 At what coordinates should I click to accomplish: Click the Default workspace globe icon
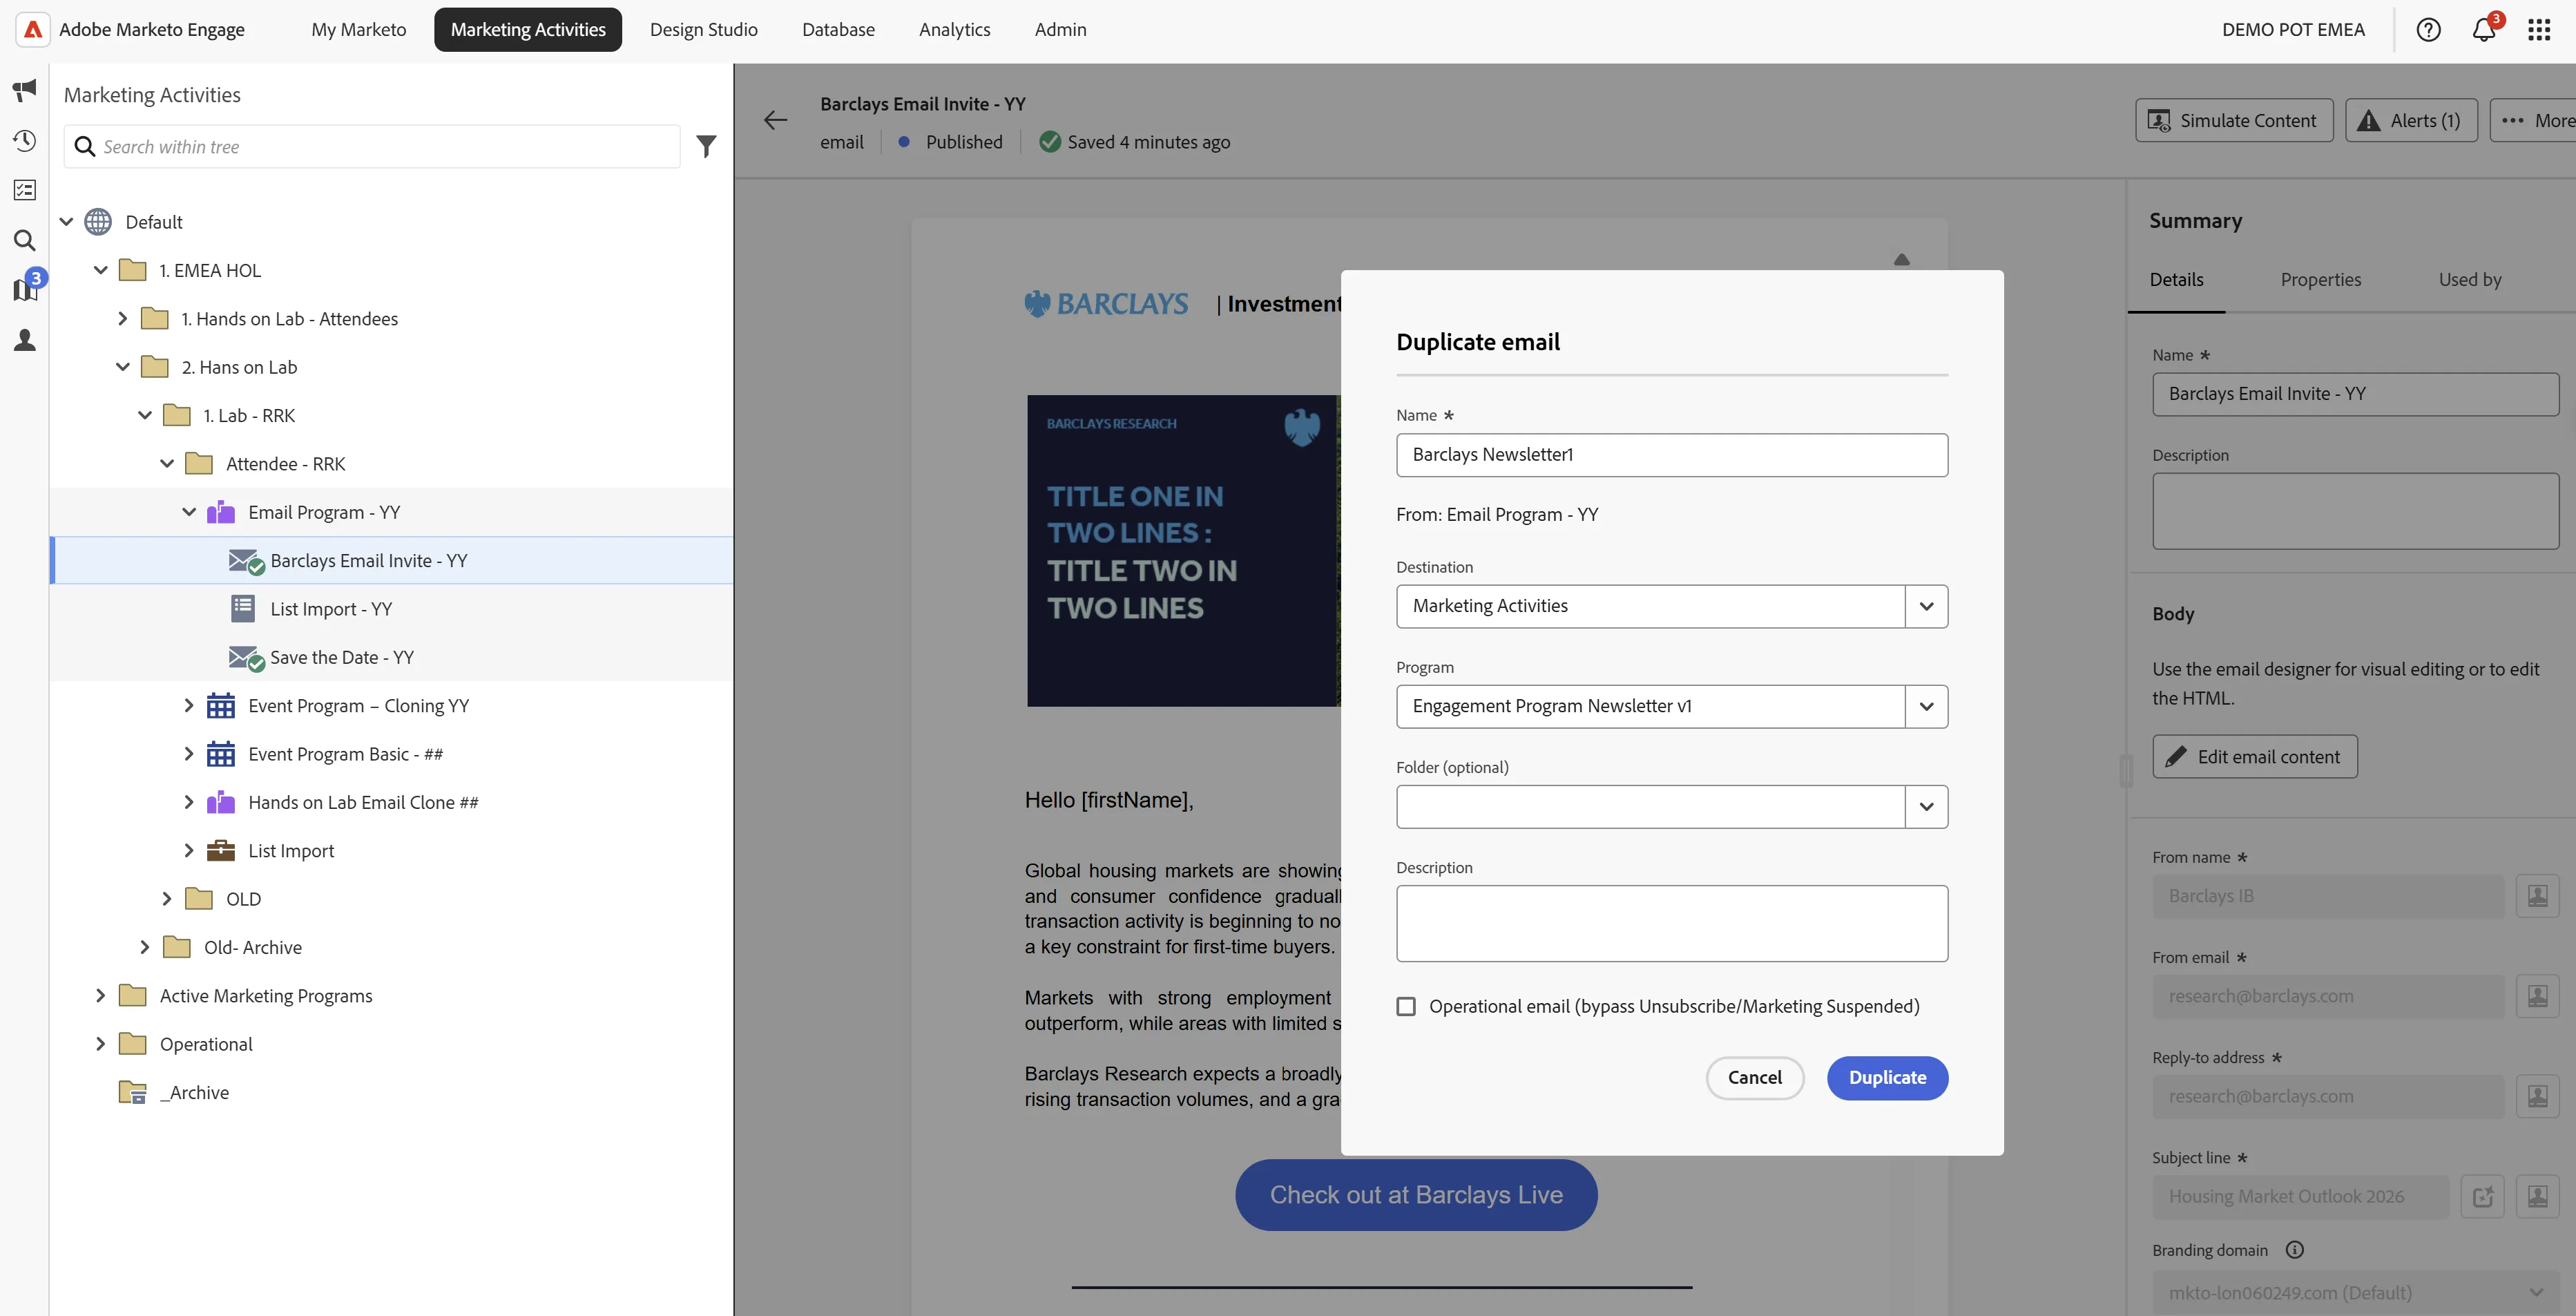click(x=98, y=222)
